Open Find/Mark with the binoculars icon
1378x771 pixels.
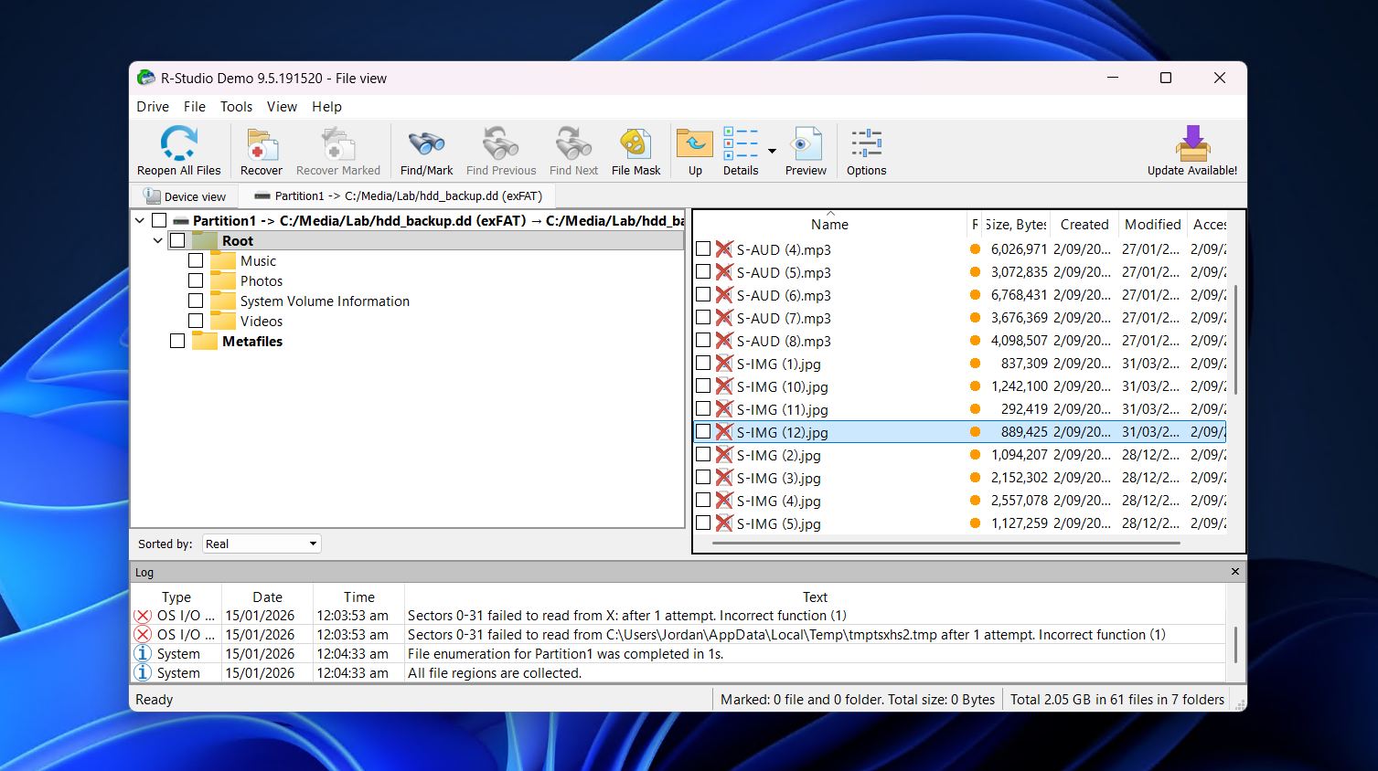click(425, 144)
